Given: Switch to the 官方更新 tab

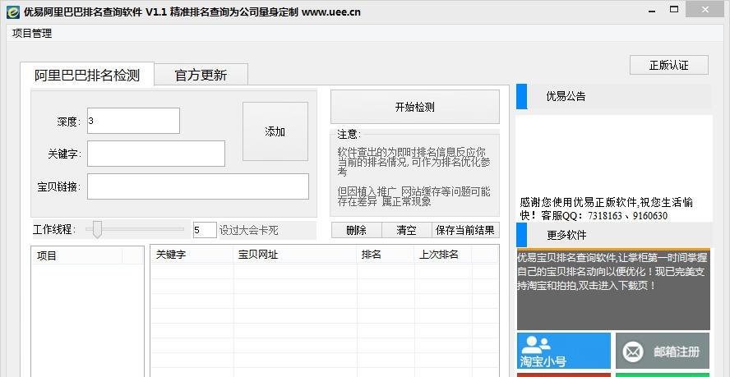Looking at the screenshot, I should tap(201, 75).
